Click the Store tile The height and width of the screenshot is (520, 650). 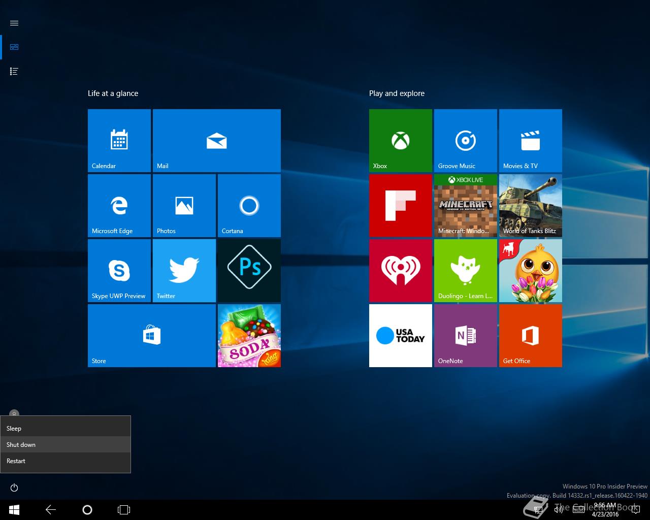(151, 336)
